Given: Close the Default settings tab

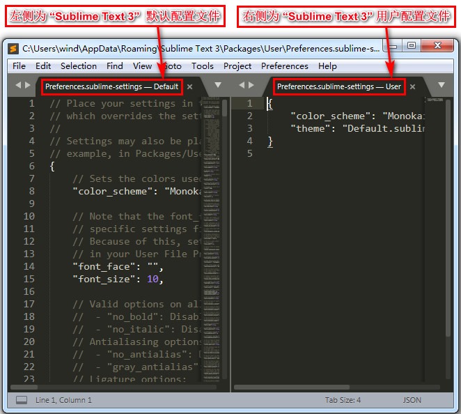Looking at the screenshot, I should point(190,87).
